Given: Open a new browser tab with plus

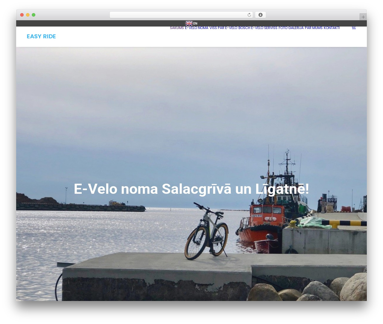Looking at the screenshot, I should coord(363,17).
